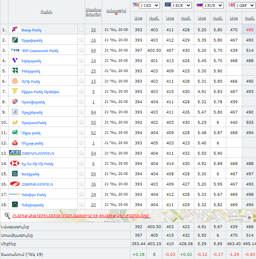Click the red map banner link
The width and height of the screenshot is (256, 259).
point(81,216)
